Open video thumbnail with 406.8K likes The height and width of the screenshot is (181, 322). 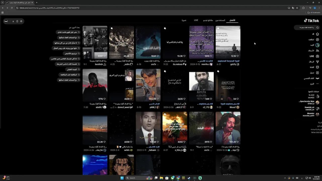pyautogui.click(x=148, y=85)
